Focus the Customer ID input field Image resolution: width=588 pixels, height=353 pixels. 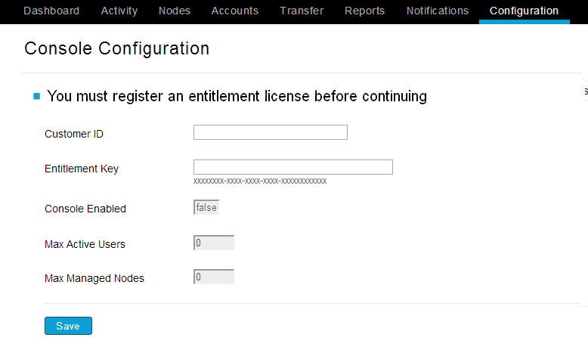click(271, 132)
